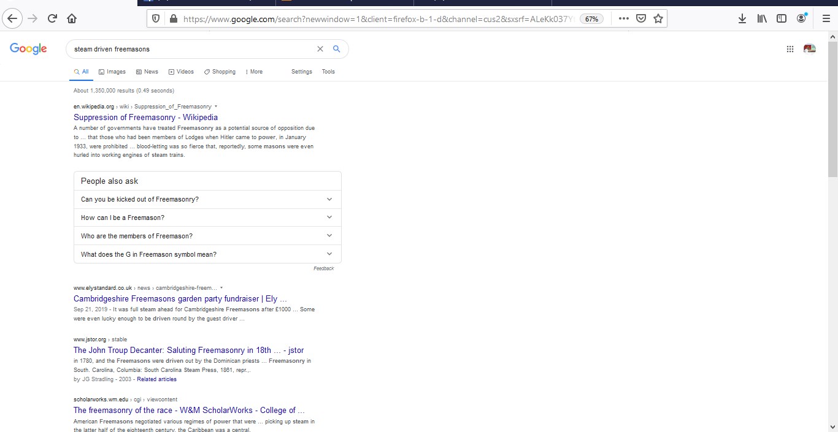The image size is (838, 432).
Task: Click the www.jstor.org › stable breadcrumb
Action: (x=101, y=339)
